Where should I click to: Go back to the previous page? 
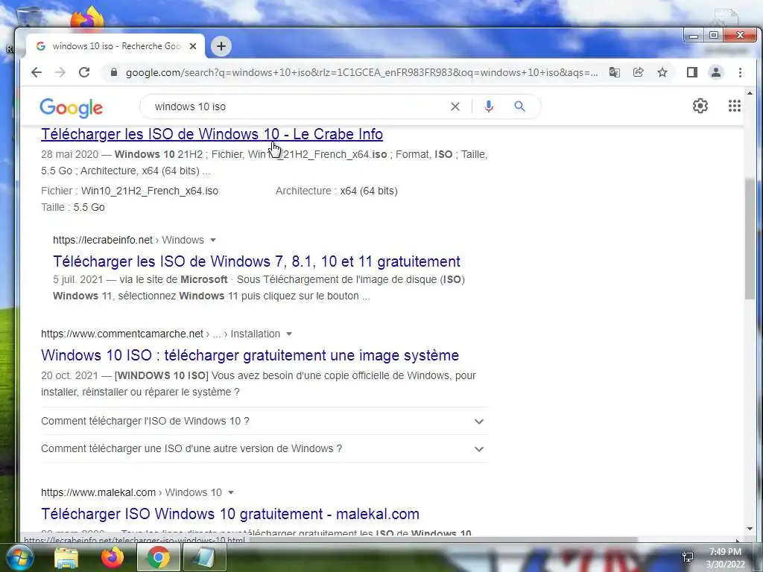(37, 72)
